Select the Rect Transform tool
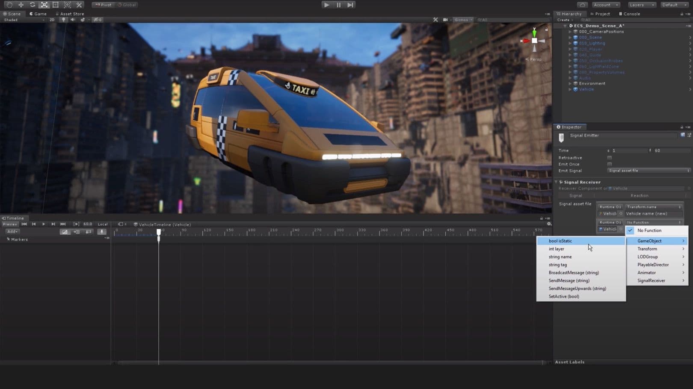Screen dimensions: 693x389 click(x=56, y=5)
